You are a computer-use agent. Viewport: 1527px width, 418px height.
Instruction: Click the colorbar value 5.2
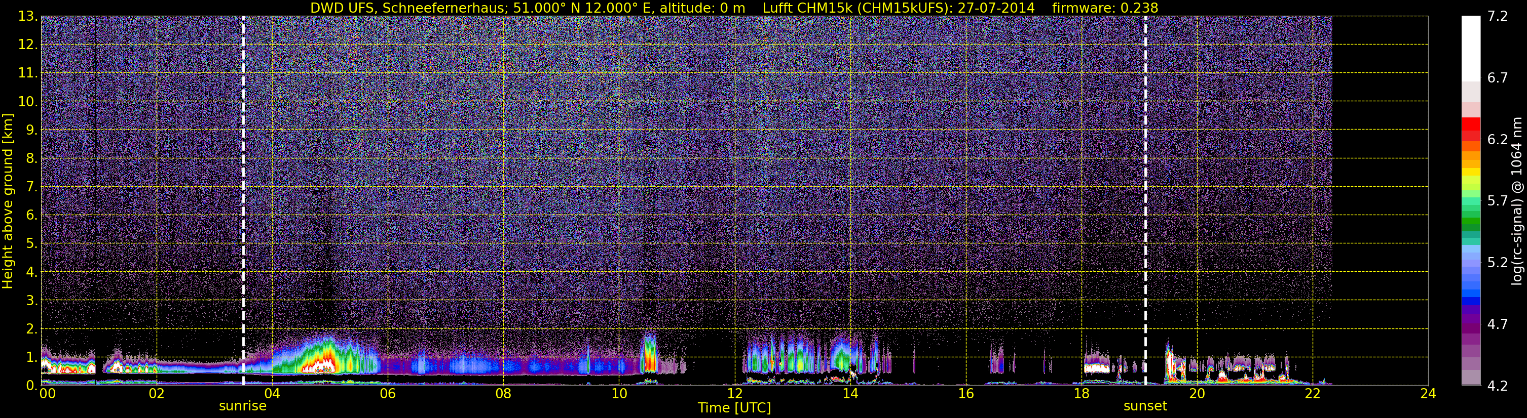1498,262
